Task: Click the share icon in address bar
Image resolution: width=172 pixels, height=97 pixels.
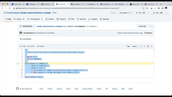Action: [x=144, y=8]
